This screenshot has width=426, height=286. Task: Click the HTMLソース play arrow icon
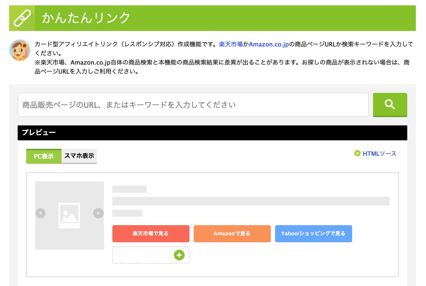357,153
